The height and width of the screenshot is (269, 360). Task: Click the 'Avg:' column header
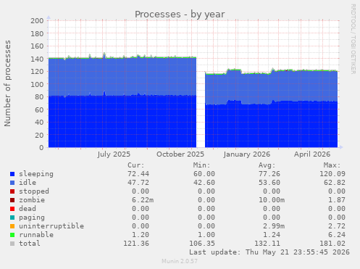pos(267,165)
